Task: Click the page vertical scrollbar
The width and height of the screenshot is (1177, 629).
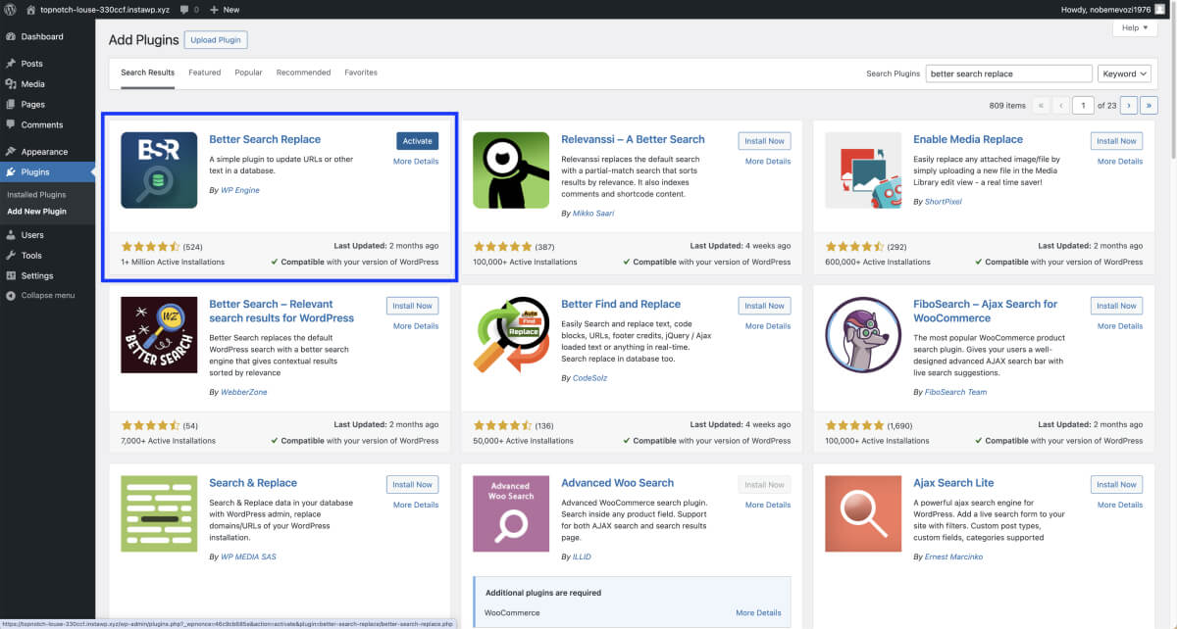Action: pyautogui.click(x=1172, y=88)
